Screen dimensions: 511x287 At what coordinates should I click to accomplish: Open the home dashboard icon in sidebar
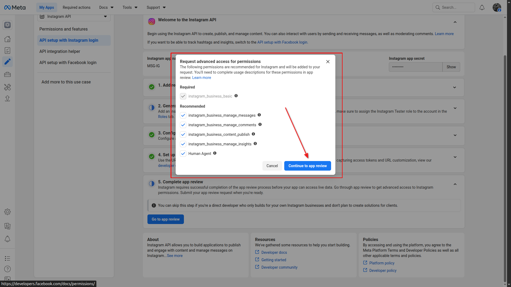click(x=7, y=39)
